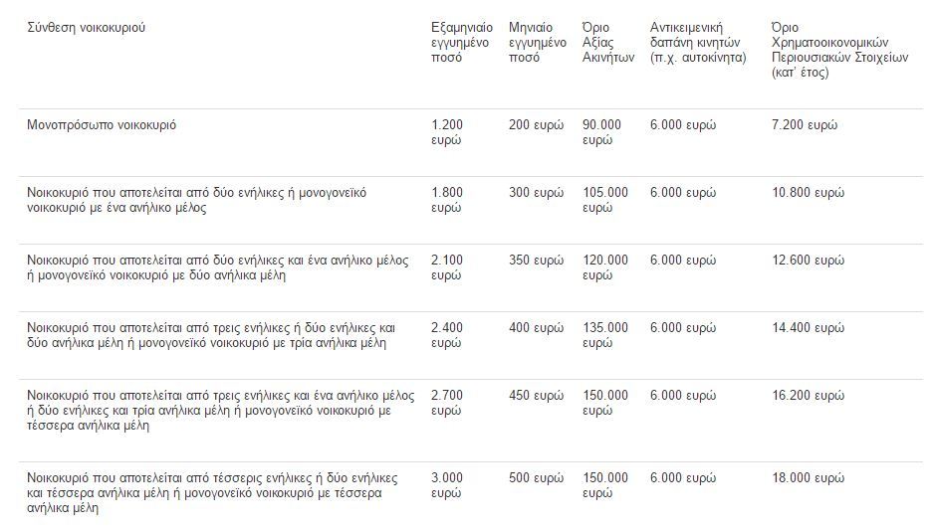Select the '2.400 ευρώ' six-month amount
Image resolution: width=930 pixels, height=532 pixels.
(x=447, y=335)
